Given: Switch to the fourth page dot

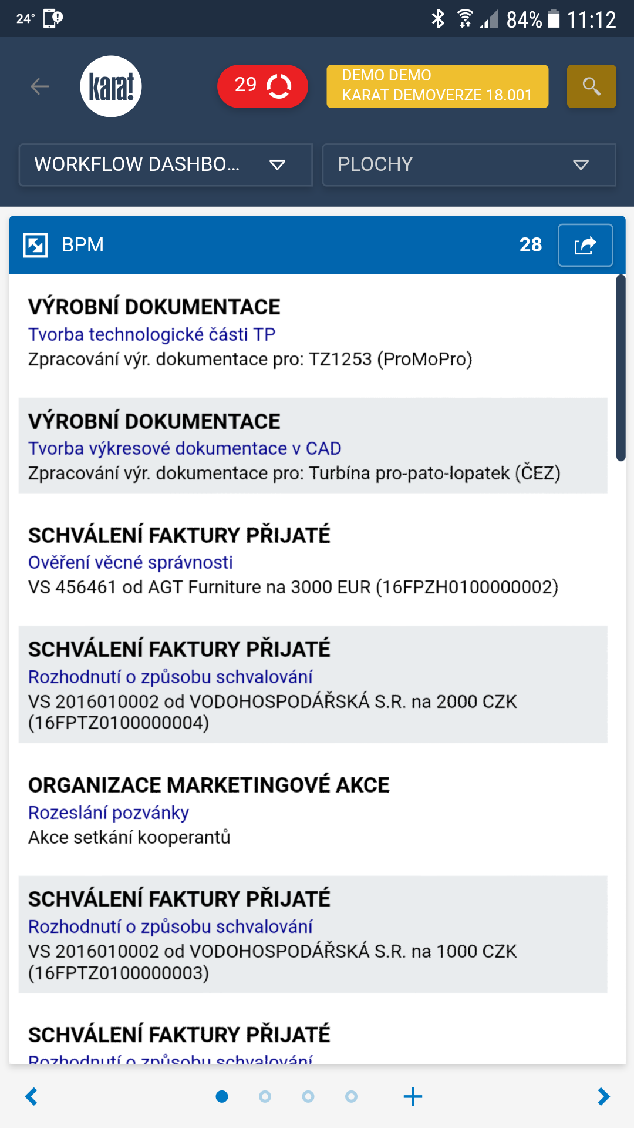Looking at the screenshot, I should coord(351,1096).
